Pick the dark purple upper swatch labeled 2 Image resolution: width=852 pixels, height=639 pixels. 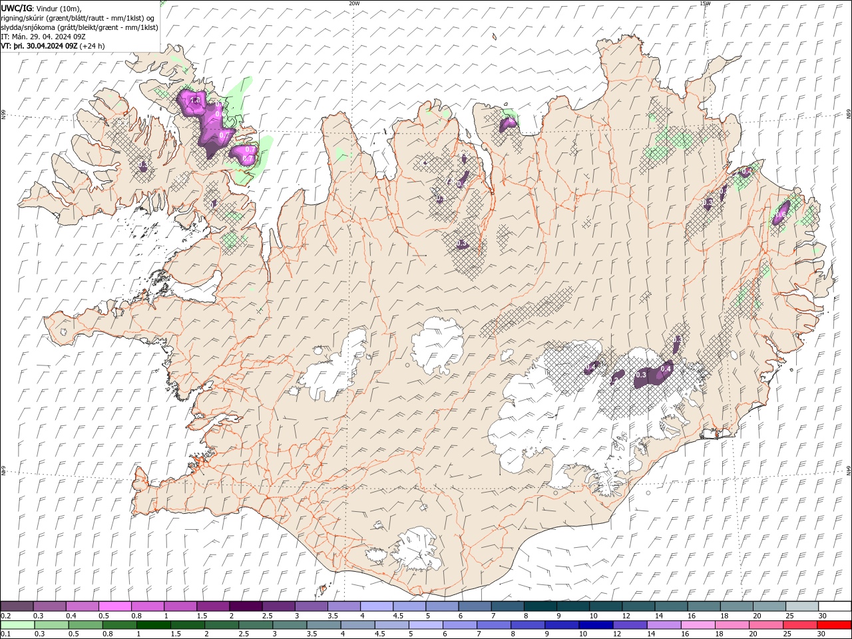[246, 606]
